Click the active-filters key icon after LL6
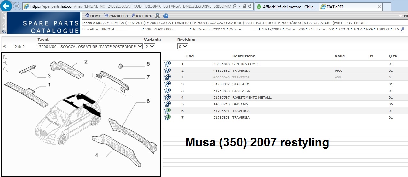Viewport: 408px width, 177px height. pyautogui.click(x=402, y=29)
